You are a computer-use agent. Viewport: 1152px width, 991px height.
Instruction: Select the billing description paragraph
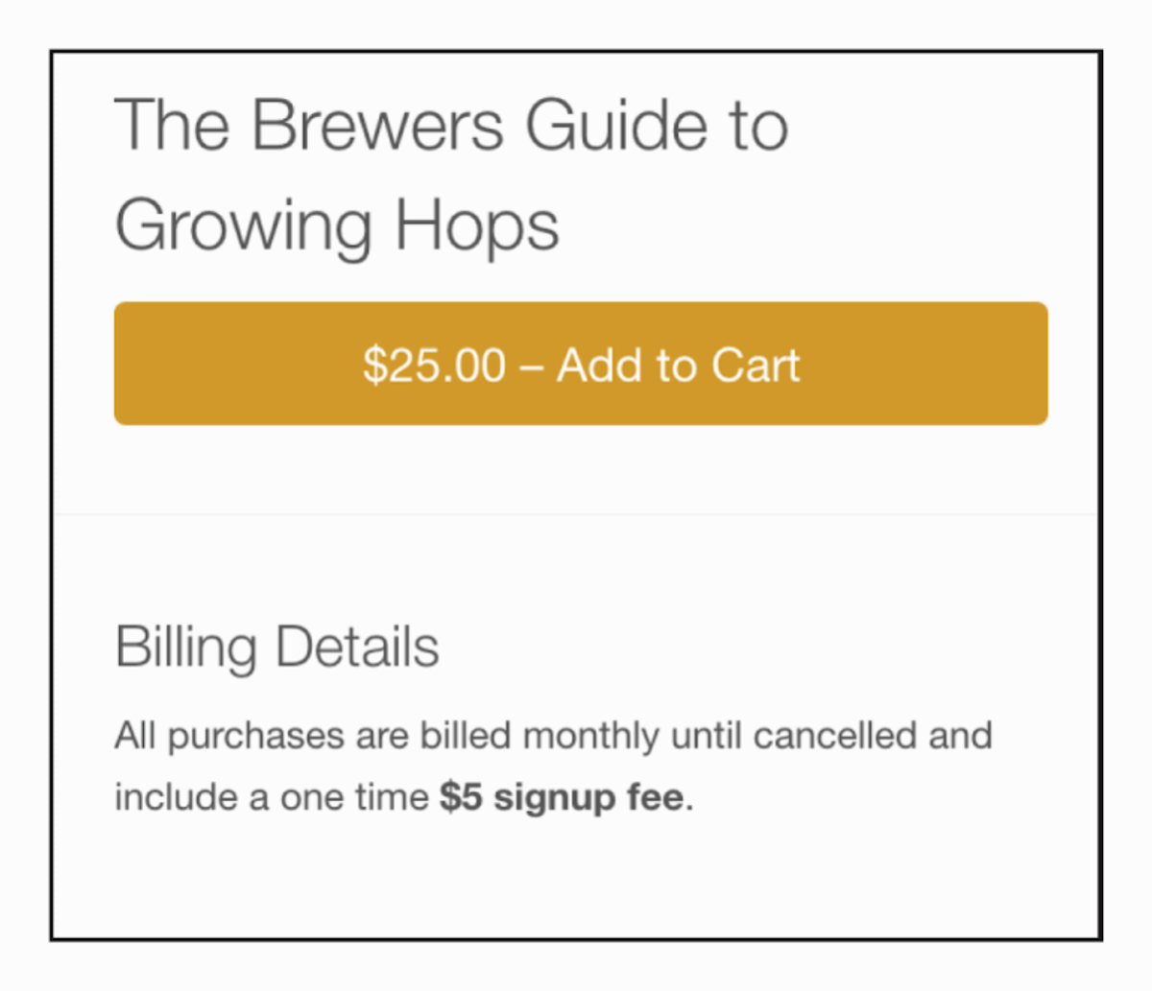click(x=553, y=765)
